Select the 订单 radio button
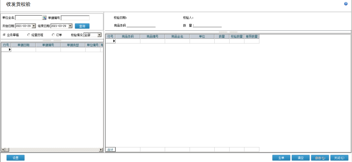Viewport: 352px width, 162px height. [x=53, y=35]
